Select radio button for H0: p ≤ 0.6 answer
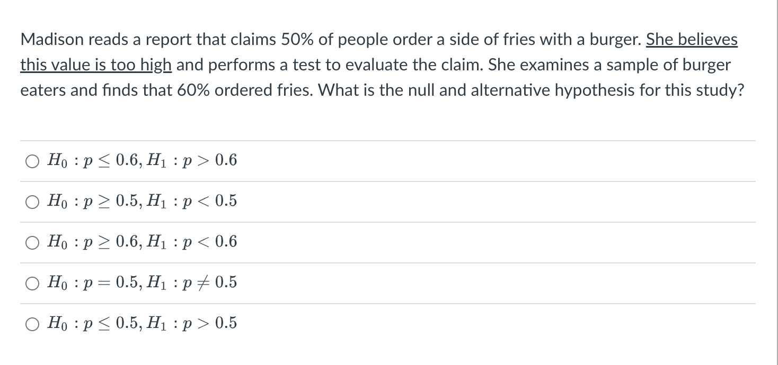This screenshot has height=365, width=778. click(32, 161)
